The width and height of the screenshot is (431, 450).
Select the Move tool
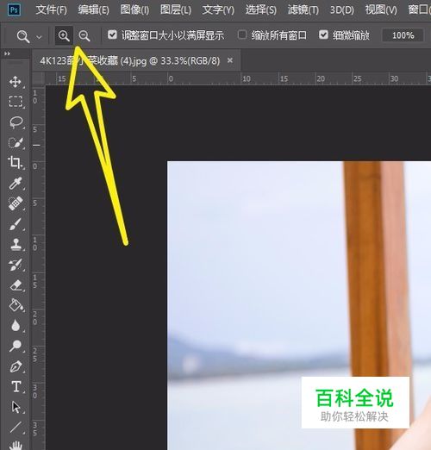16,82
